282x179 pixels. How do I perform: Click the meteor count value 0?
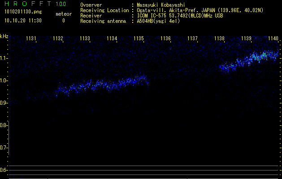(x=63, y=21)
